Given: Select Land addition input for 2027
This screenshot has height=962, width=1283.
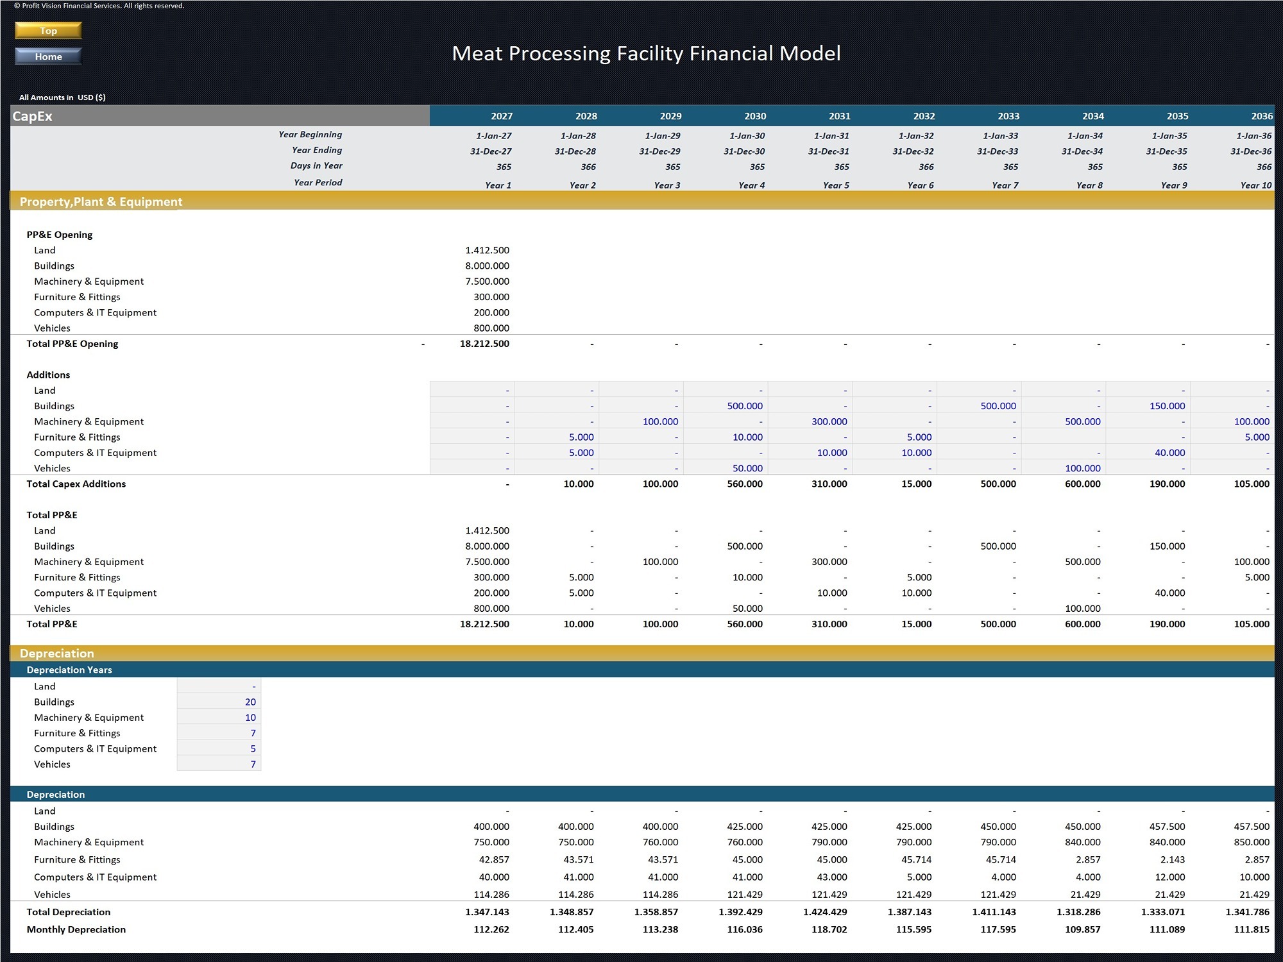Looking at the screenshot, I should coord(472,391).
